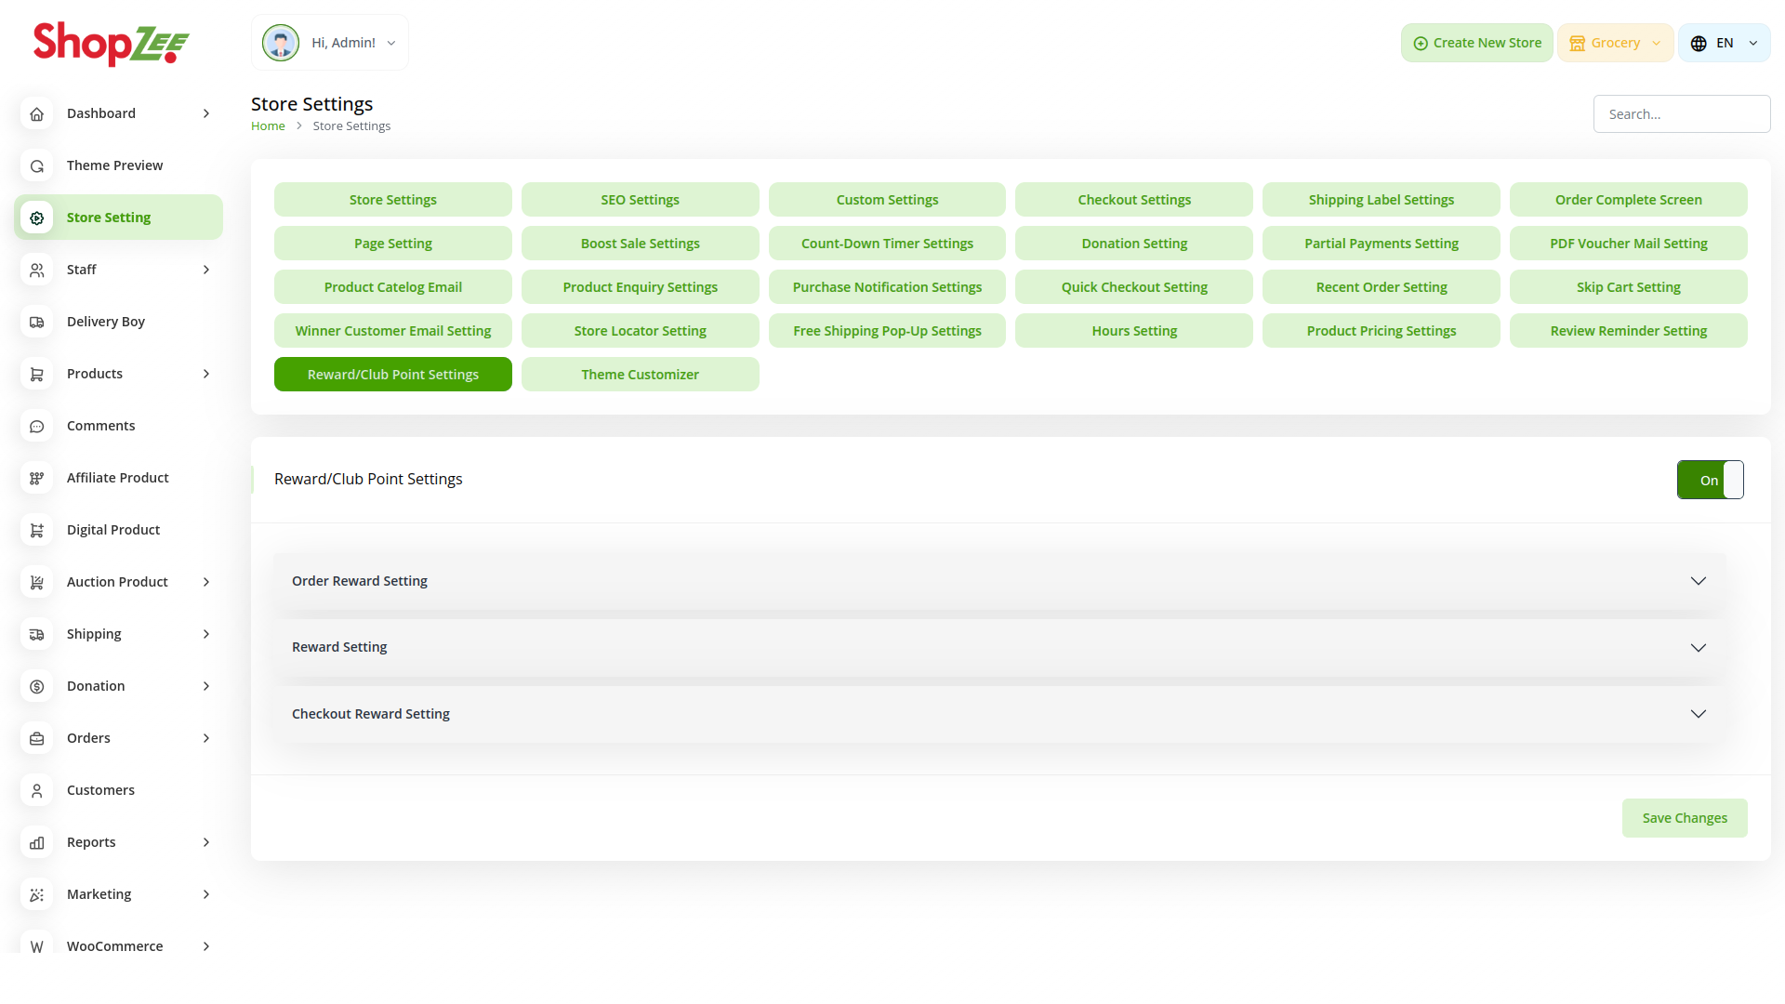This screenshot has width=1785, height=1004.
Task: Expand the Products submenu arrow
Action: tap(206, 374)
